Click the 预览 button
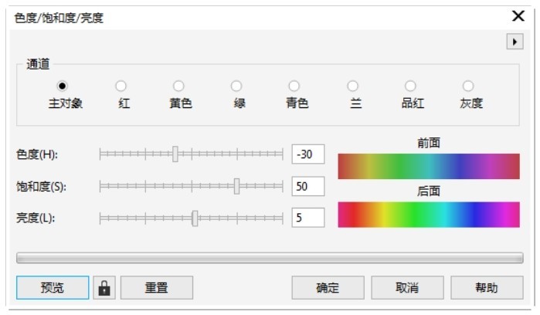540x315 pixels. [x=53, y=287]
